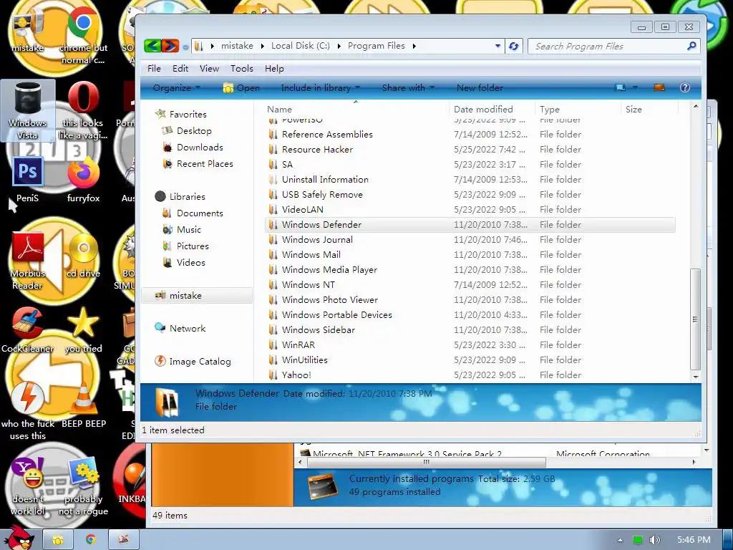Screen dimensions: 733x550
Task: Open the Photoshop icon on desktop
Action: tap(28, 180)
